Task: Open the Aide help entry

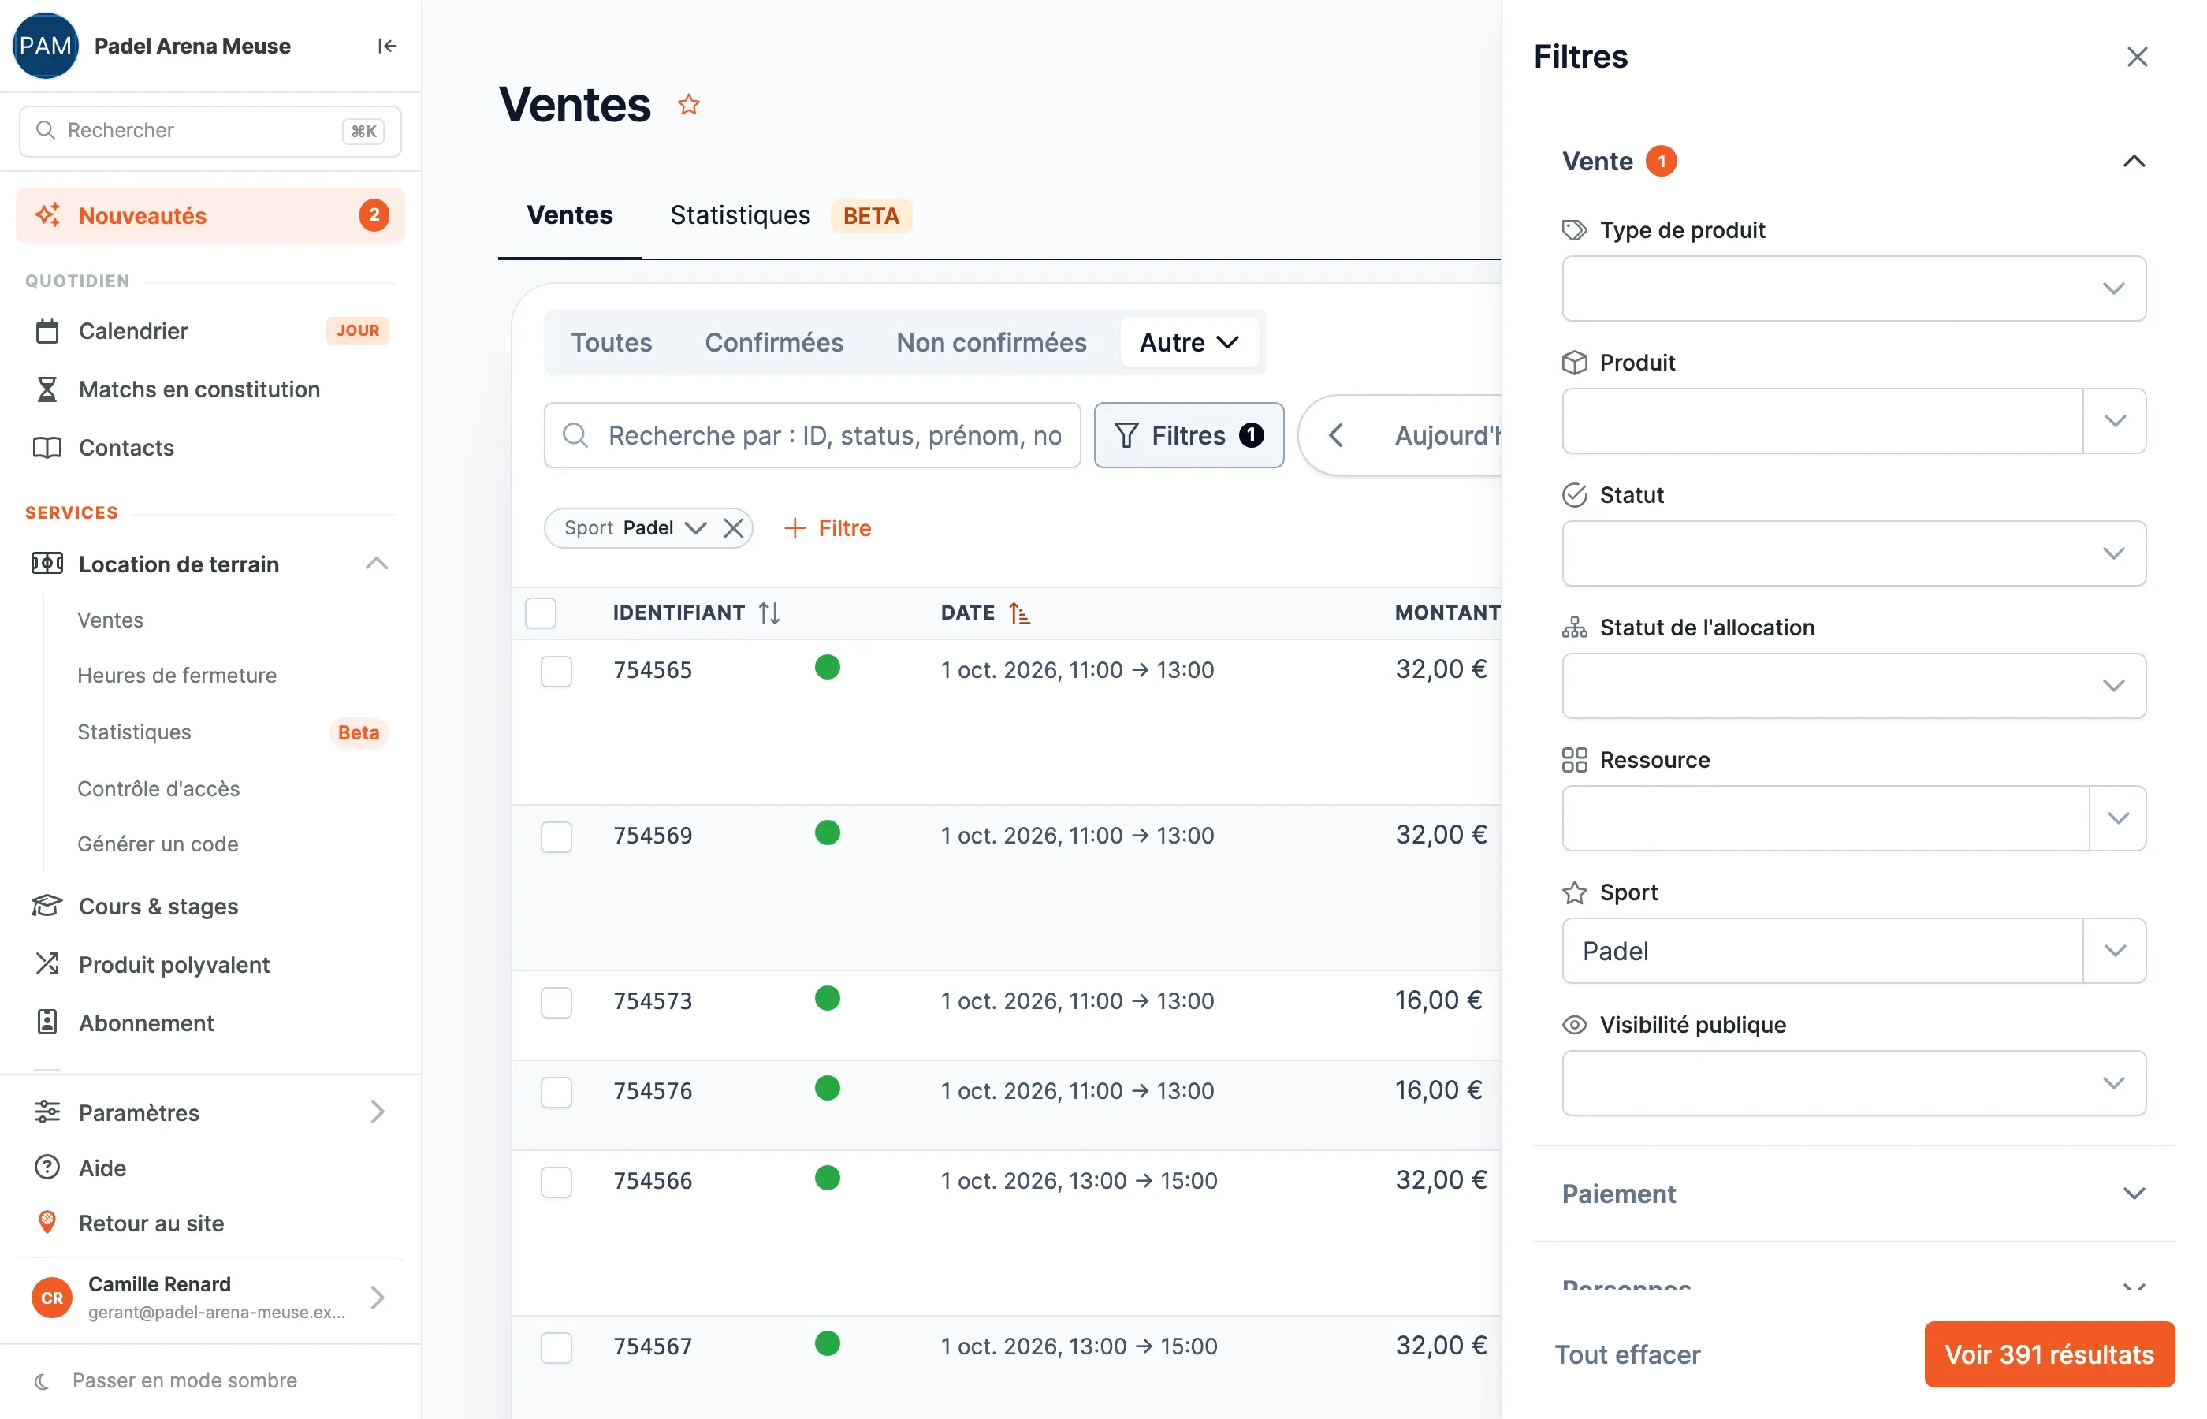Action: click(211, 1168)
